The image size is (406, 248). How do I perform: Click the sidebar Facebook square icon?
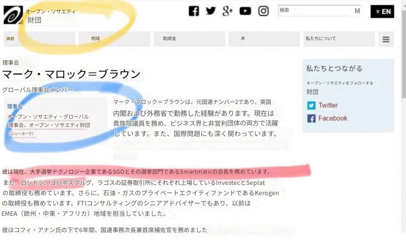(x=311, y=118)
